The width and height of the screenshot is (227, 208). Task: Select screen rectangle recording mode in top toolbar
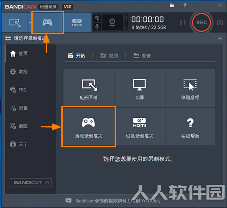click(x=15, y=22)
